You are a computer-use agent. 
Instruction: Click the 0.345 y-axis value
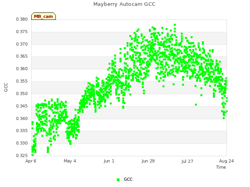click(x=22, y=106)
